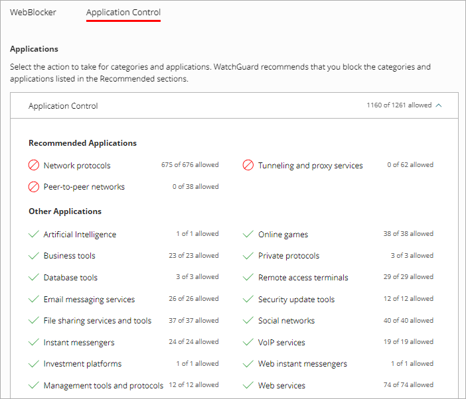This screenshot has width=466, height=399.
Task: Click the checkmark next to VoIP services
Action: coord(248,343)
